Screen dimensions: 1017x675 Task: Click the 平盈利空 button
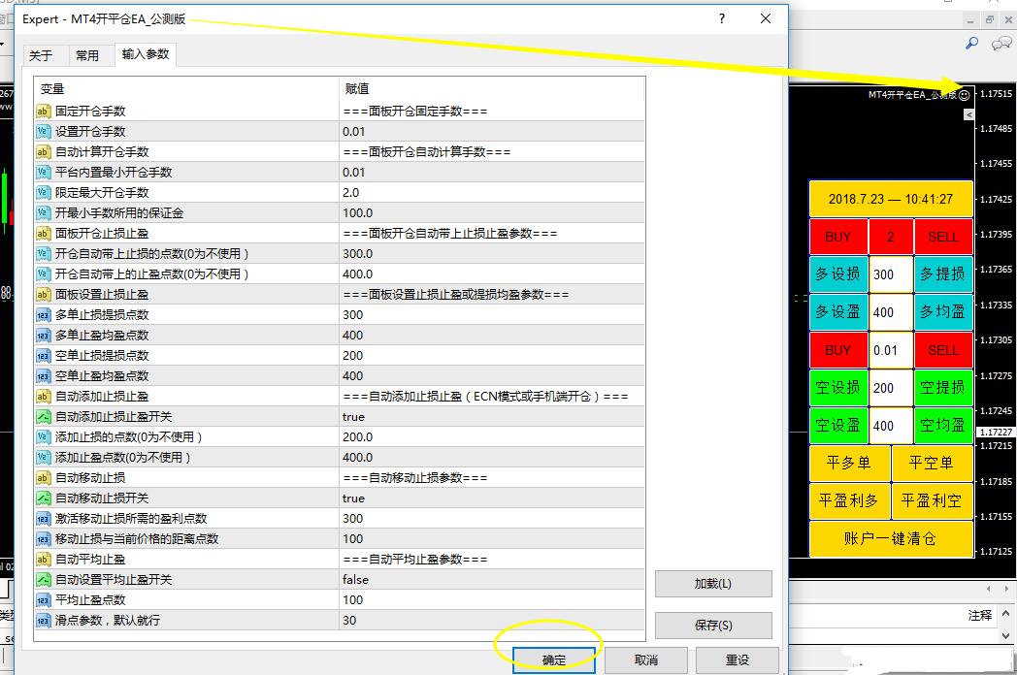coord(932,500)
